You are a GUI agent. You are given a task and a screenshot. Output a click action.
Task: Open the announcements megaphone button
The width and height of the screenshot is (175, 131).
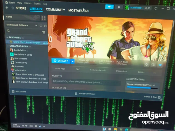[x=109, y=7]
